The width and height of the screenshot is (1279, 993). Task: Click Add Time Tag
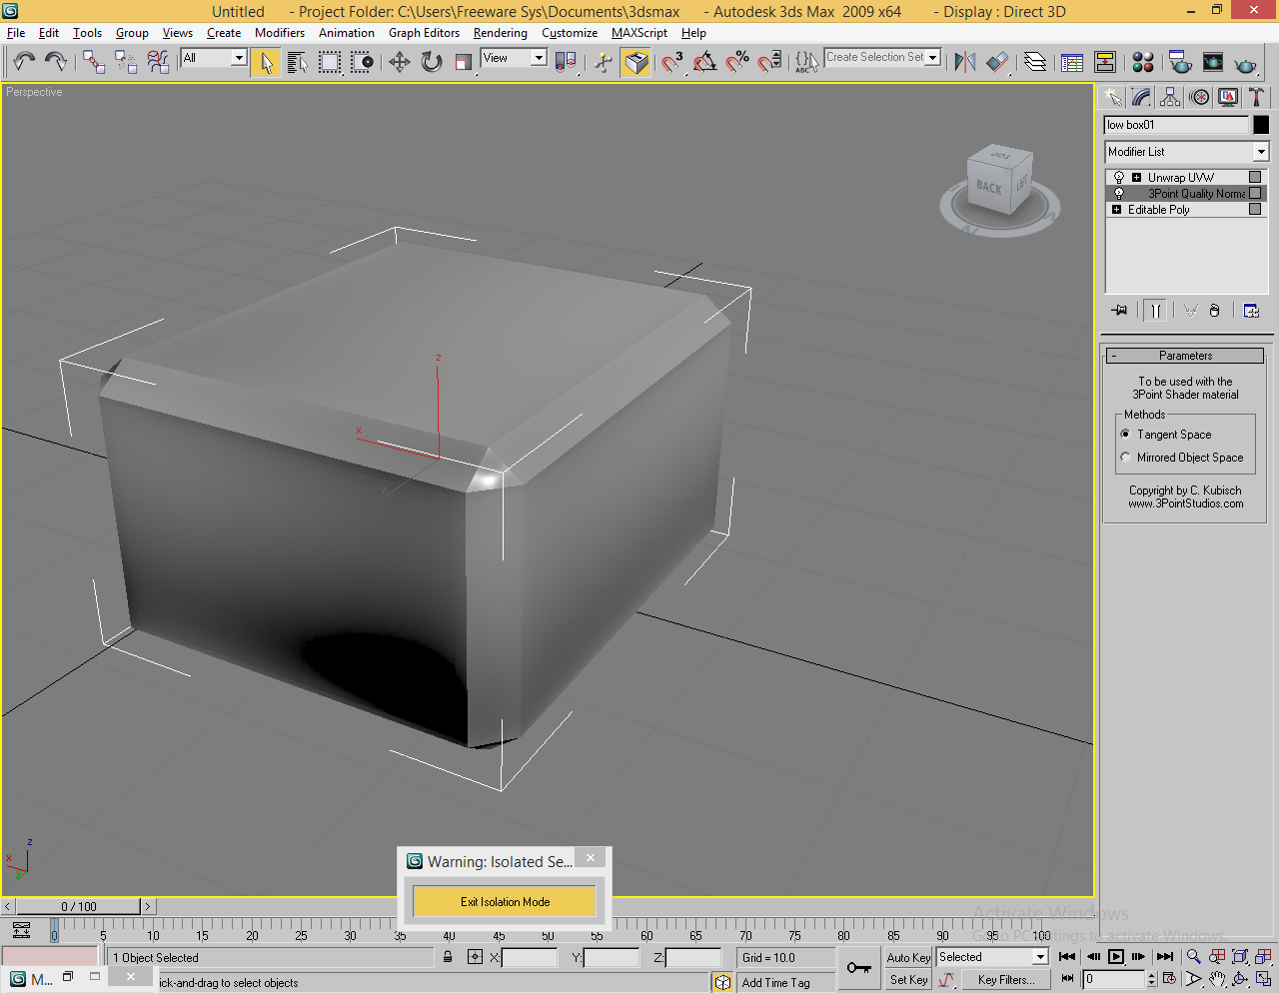click(775, 983)
